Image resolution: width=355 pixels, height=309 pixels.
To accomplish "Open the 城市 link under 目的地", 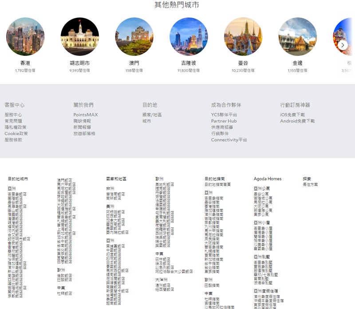I will coord(147,121).
